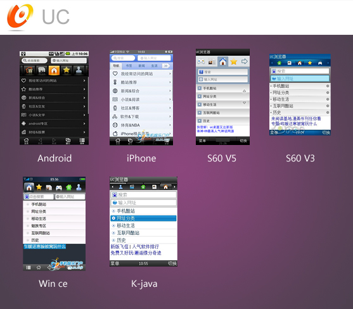Open the 新闻 tab in iPhone screen
The width and height of the screenshot is (353, 309).
[141, 66]
